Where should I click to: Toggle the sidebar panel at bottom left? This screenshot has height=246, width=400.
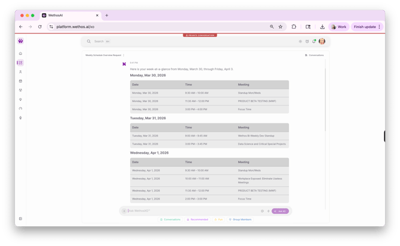[x=20, y=219]
